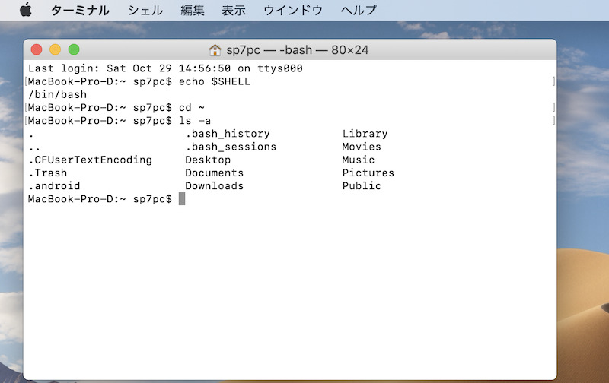Open the シェル menu
Screen dimensions: 609x383
(145, 11)
